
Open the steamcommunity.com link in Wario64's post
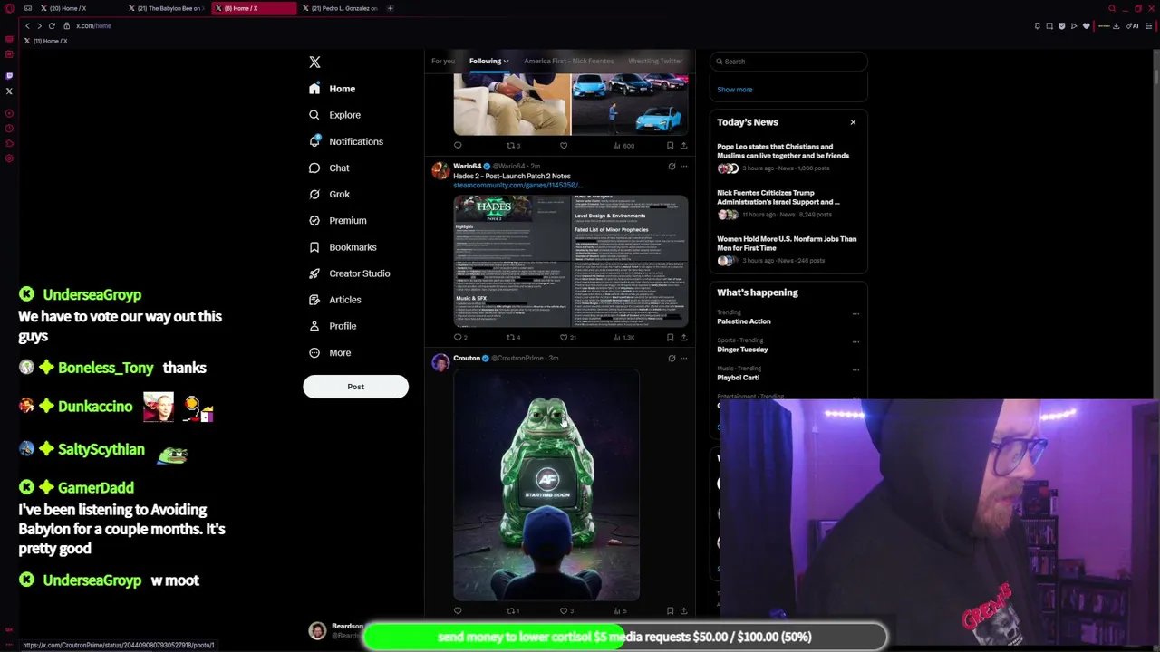tap(517, 185)
